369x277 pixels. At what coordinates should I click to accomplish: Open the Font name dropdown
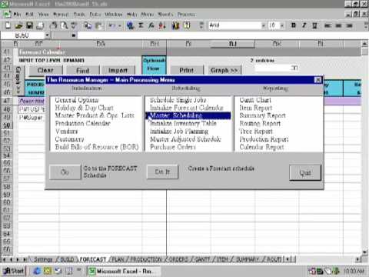click(x=263, y=25)
